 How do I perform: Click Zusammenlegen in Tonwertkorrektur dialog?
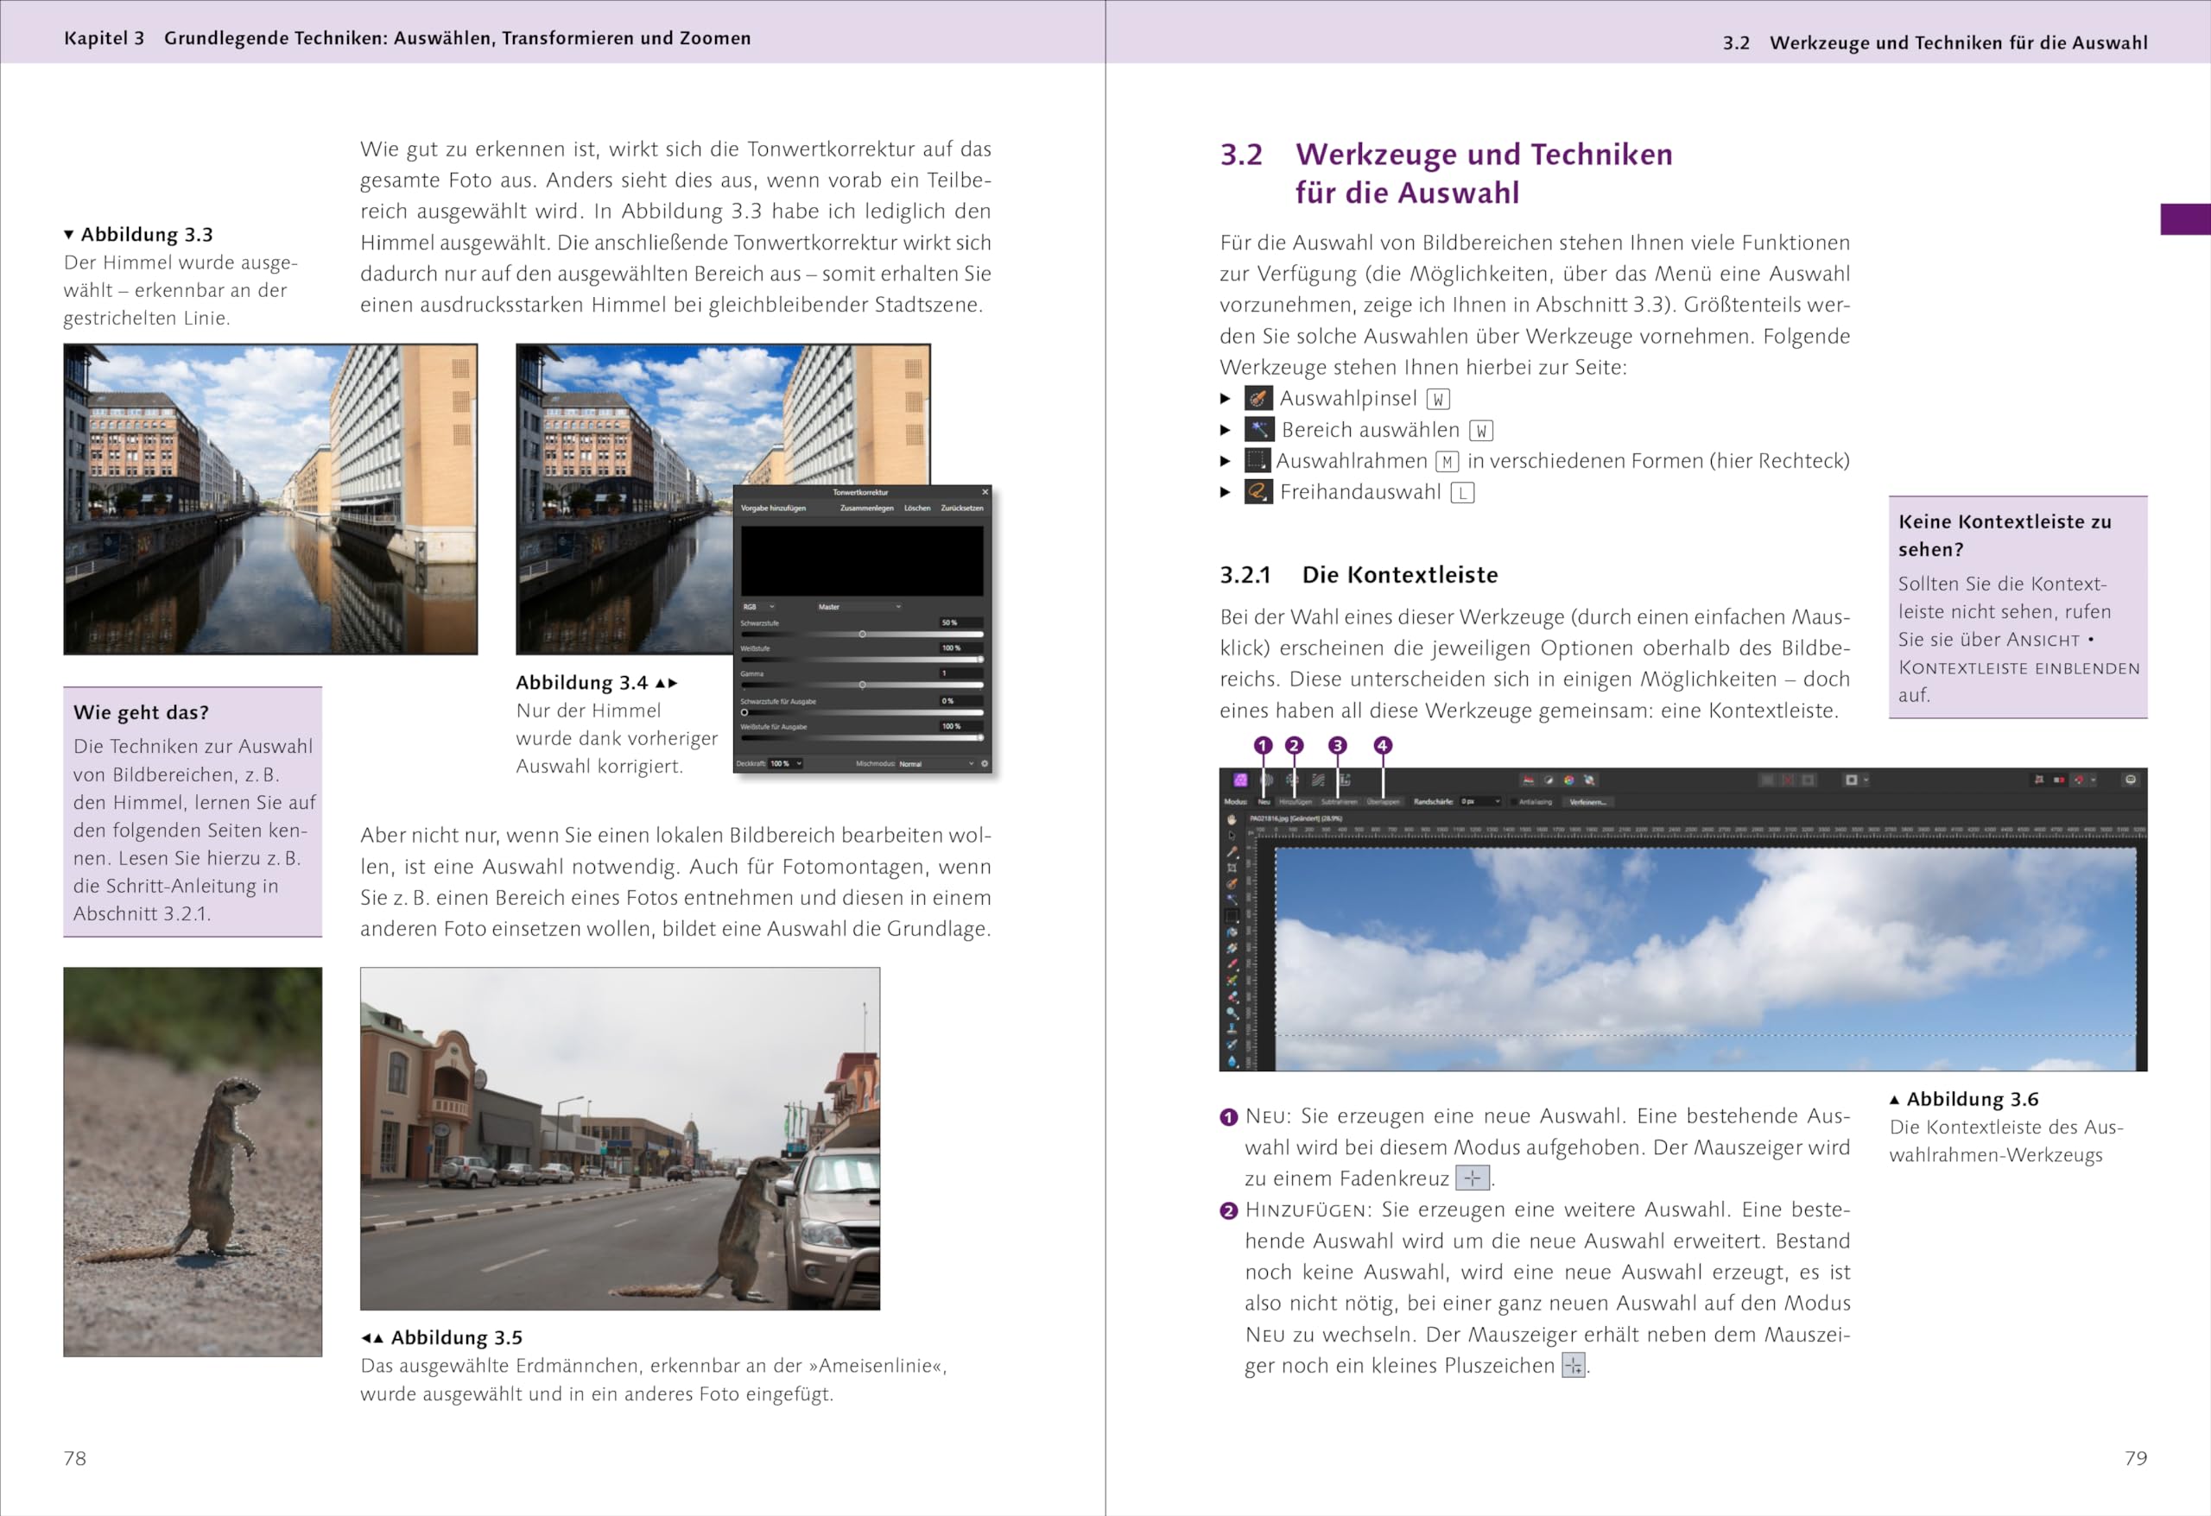pos(867,508)
